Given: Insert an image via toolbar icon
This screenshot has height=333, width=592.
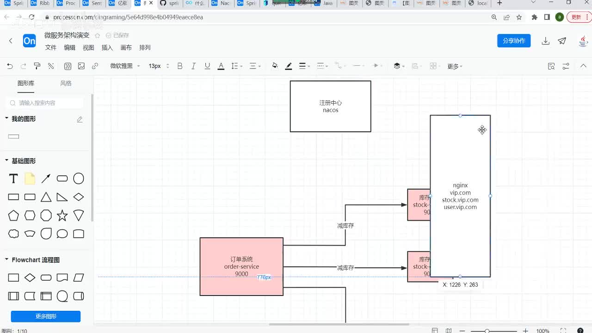Looking at the screenshot, I should pos(81,66).
